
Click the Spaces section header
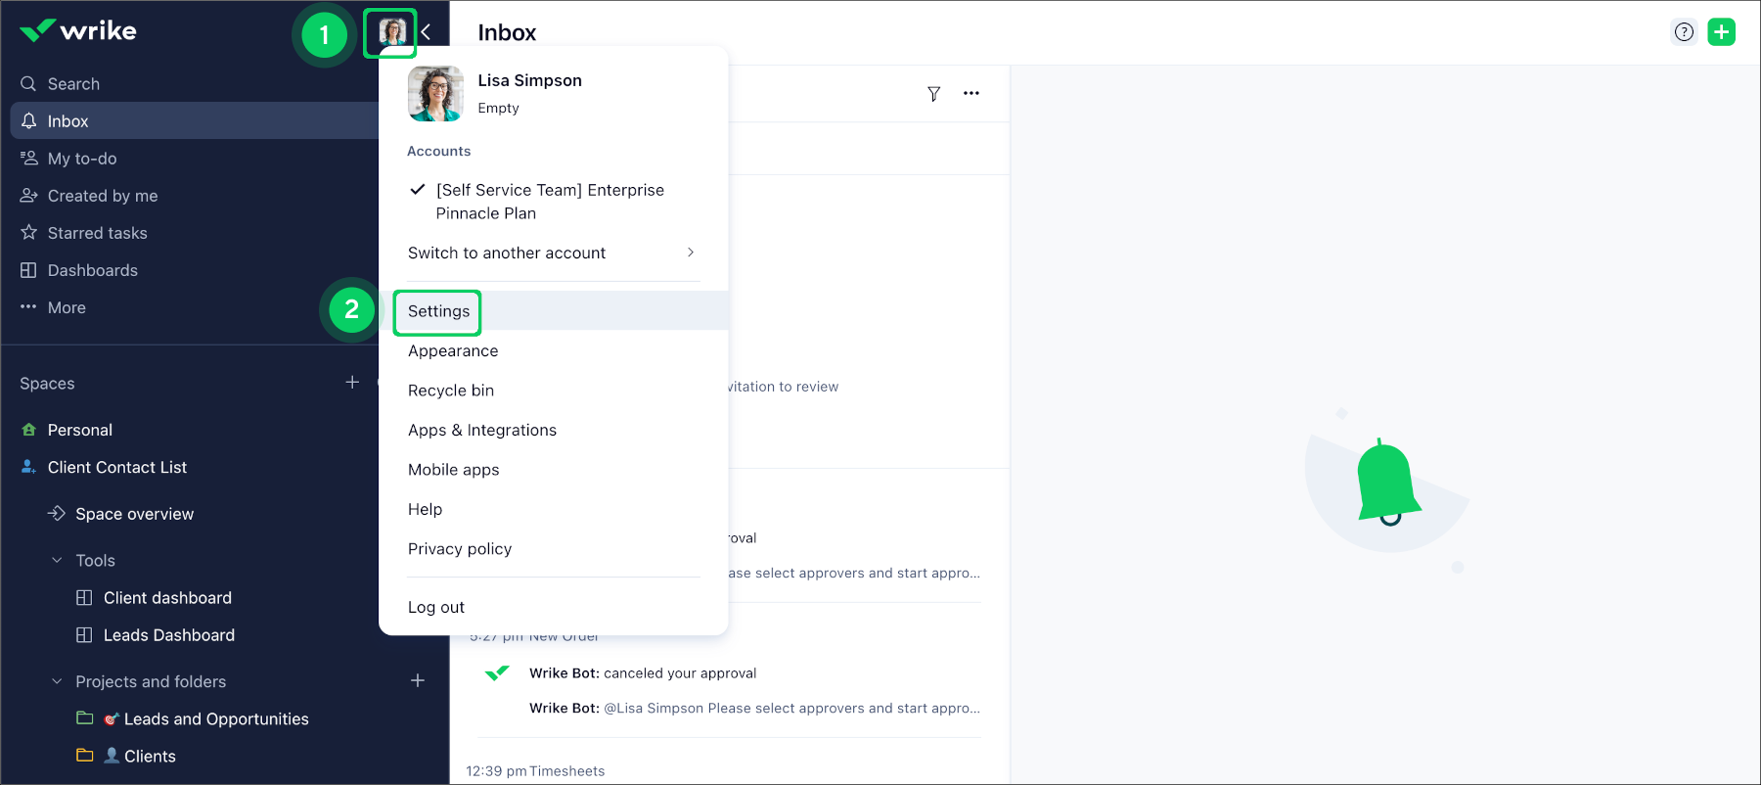47,384
